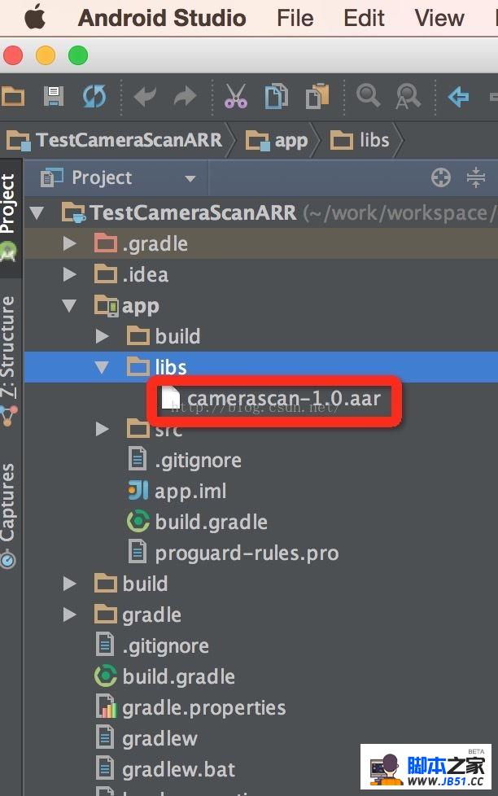This screenshot has height=796, width=498.
Task: Expand the root-level build folder
Action: tap(69, 584)
